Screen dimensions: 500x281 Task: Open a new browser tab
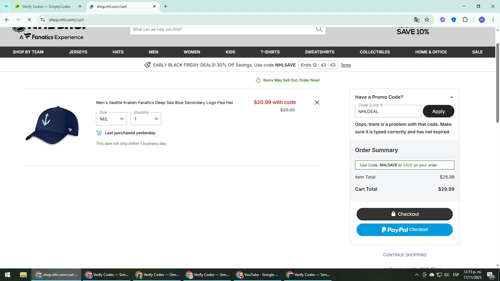166,6
